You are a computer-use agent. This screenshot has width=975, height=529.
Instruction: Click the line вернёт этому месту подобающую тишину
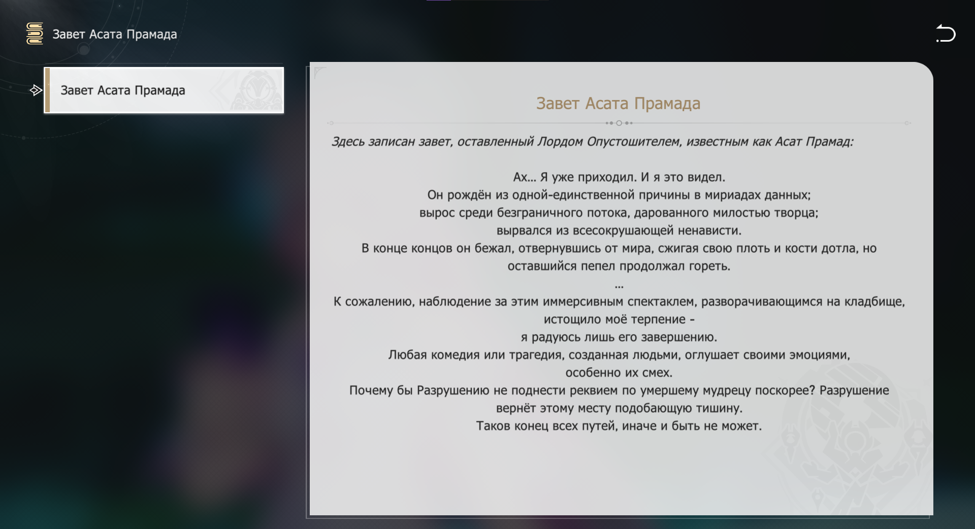point(619,408)
